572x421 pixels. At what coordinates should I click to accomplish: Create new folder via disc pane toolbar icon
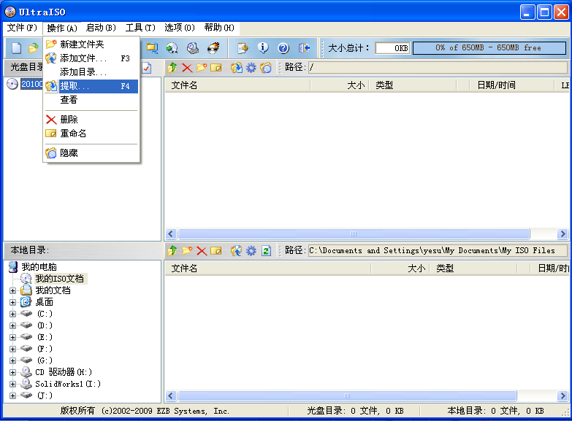click(202, 67)
